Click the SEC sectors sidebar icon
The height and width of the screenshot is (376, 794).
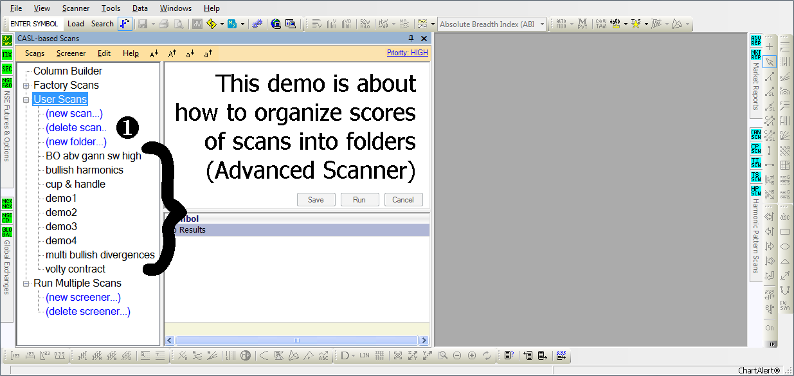(x=7, y=69)
